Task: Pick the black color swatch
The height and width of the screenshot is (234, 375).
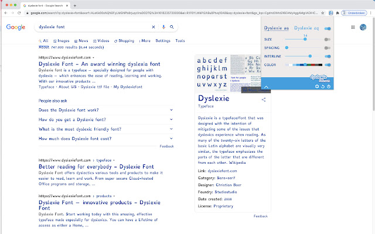Action: (321, 65)
